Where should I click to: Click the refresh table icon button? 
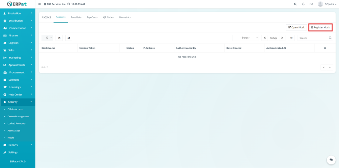pos(69,38)
